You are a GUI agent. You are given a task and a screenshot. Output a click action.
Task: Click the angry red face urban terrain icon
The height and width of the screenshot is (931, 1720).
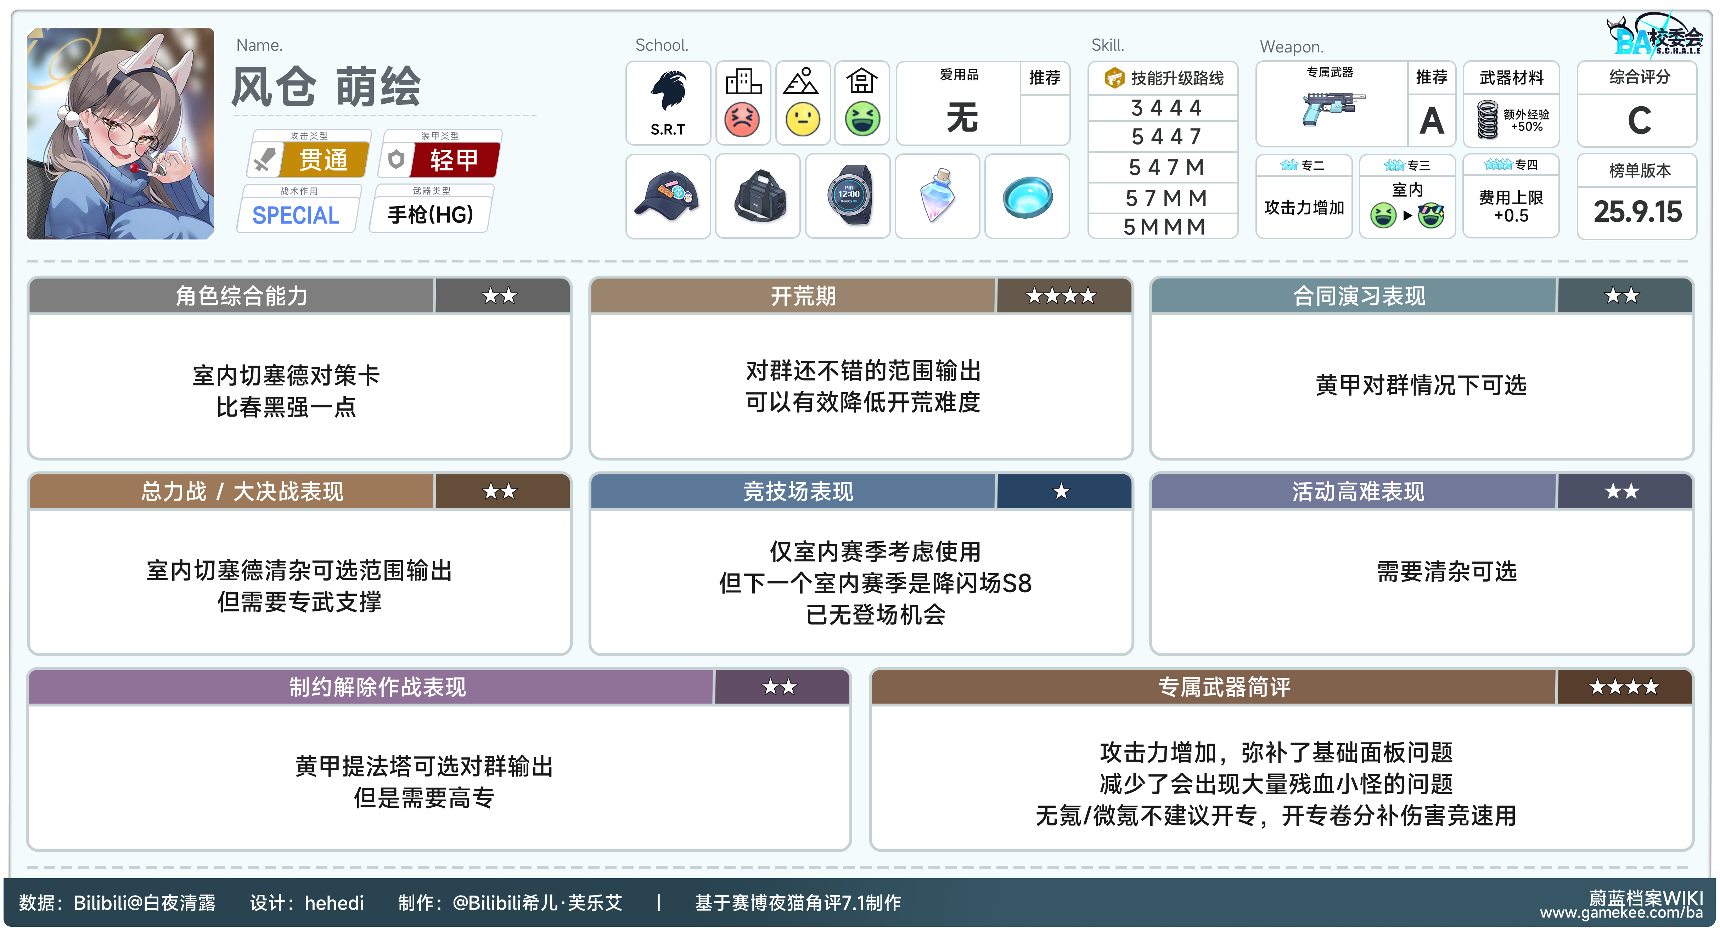[742, 120]
